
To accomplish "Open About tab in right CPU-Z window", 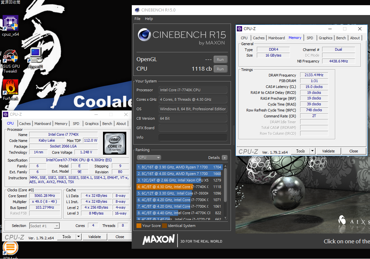I will point(355,38).
